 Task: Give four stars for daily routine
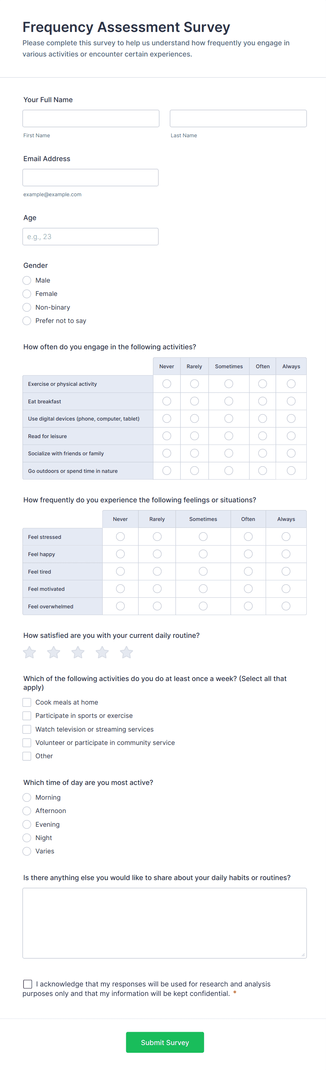pyautogui.click(x=102, y=652)
